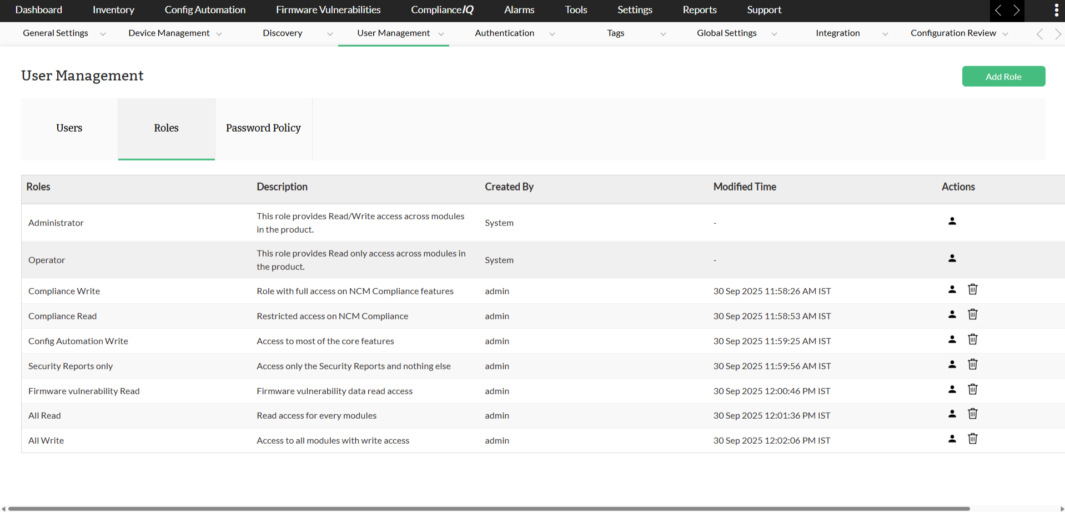Click the user icon for Compliance Write
The width and height of the screenshot is (1065, 512).
click(952, 289)
